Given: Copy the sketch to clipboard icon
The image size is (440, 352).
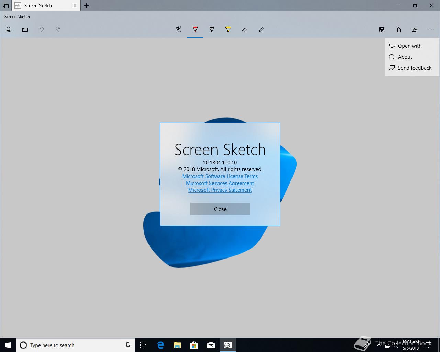Looking at the screenshot, I should 398,30.
